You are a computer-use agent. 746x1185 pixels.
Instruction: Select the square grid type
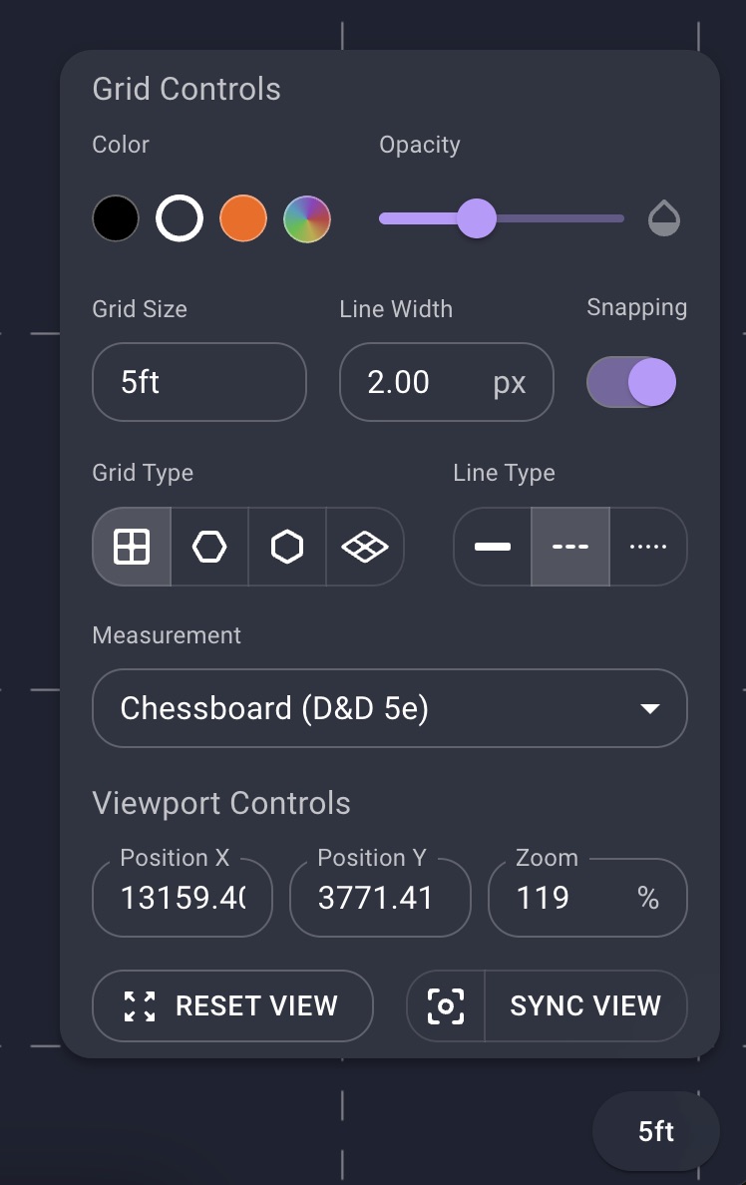click(131, 547)
